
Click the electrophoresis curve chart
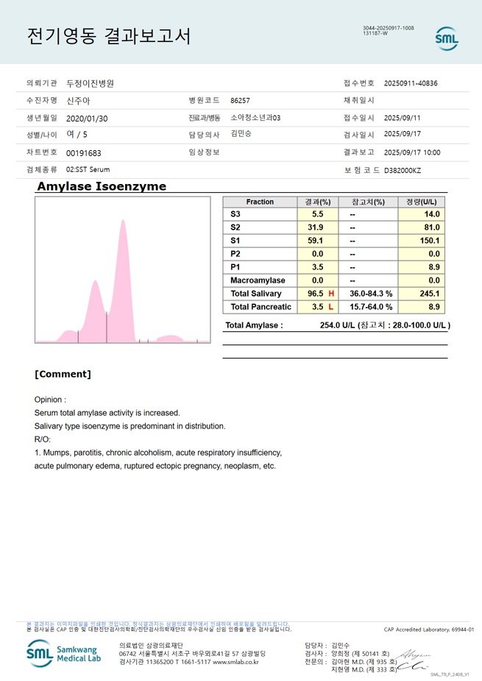pyautogui.click(x=123, y=269)
